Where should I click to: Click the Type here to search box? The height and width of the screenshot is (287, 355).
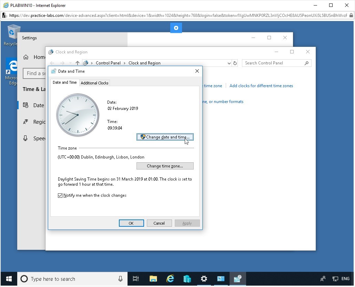coord(72,279)
